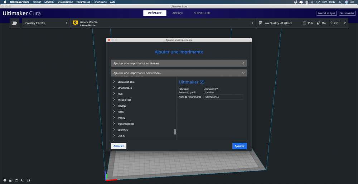Expand the TinyBoy manufacturer
Image resolution: width=358 pixels, height=184 pixels.
[x=114, y=106]
